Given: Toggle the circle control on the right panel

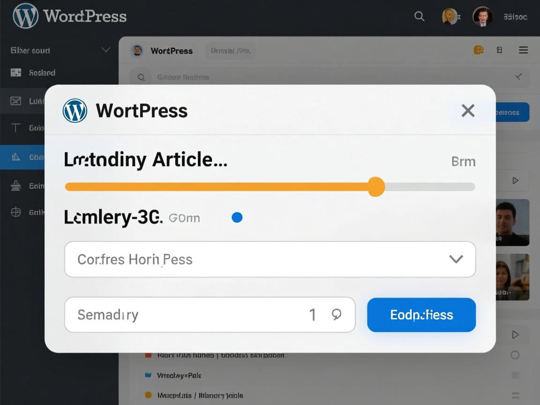Looking at the screenshot, I should (x=516, y=355).
